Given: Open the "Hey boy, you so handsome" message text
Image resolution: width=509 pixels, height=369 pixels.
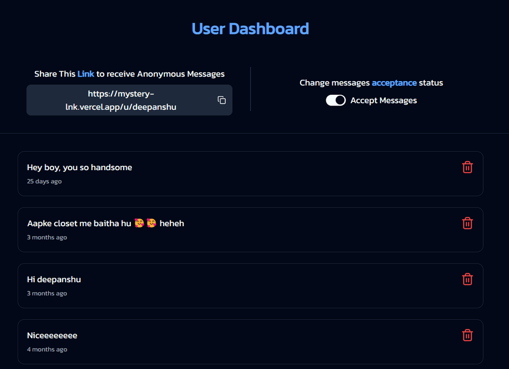Looking at the screenshot, I should [79, 168].
